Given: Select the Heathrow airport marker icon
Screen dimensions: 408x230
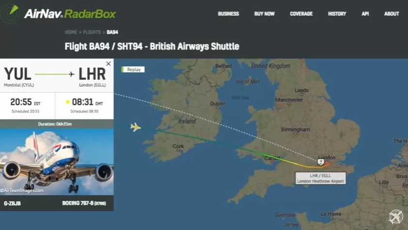Looking at the screenshot, I should pyautogui.click(x=321, y=162).
